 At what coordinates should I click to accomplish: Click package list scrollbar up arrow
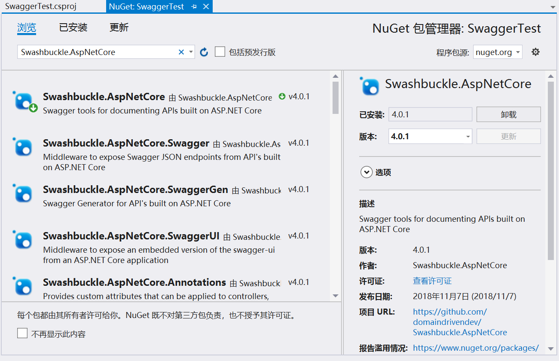click(336, 76)
